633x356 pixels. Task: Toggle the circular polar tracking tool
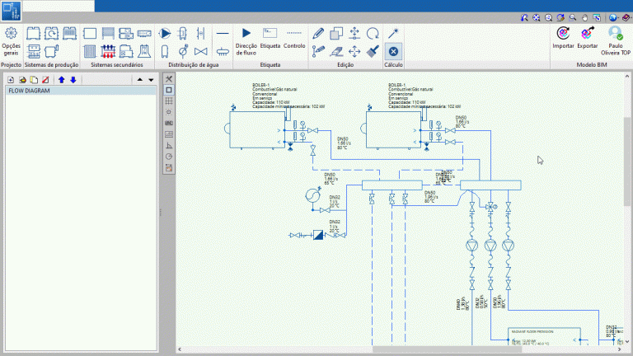169,157
